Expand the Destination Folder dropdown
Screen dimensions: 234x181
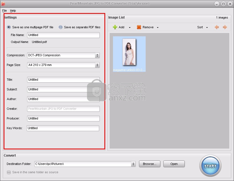click(133, 164)
